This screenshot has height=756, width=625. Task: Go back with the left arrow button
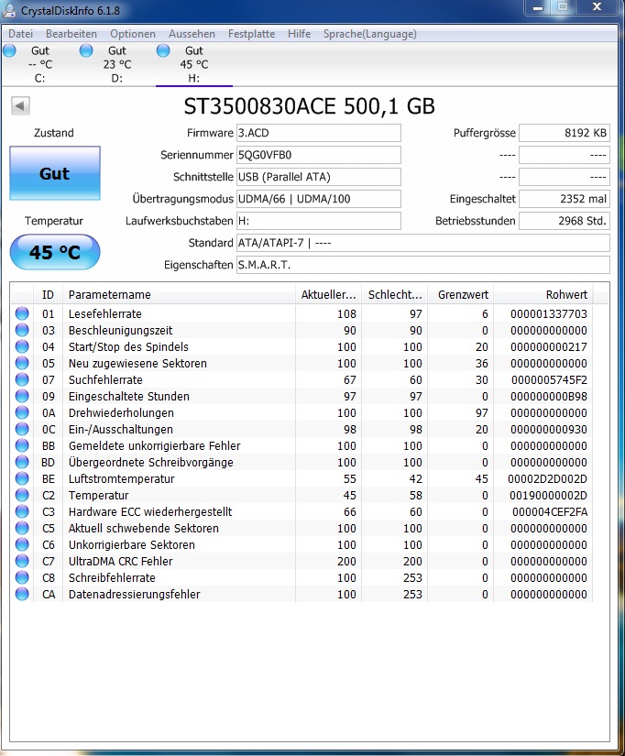coord(20,105)
